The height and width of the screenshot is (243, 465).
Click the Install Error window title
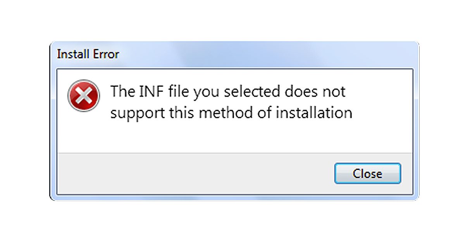pos(88,54)
